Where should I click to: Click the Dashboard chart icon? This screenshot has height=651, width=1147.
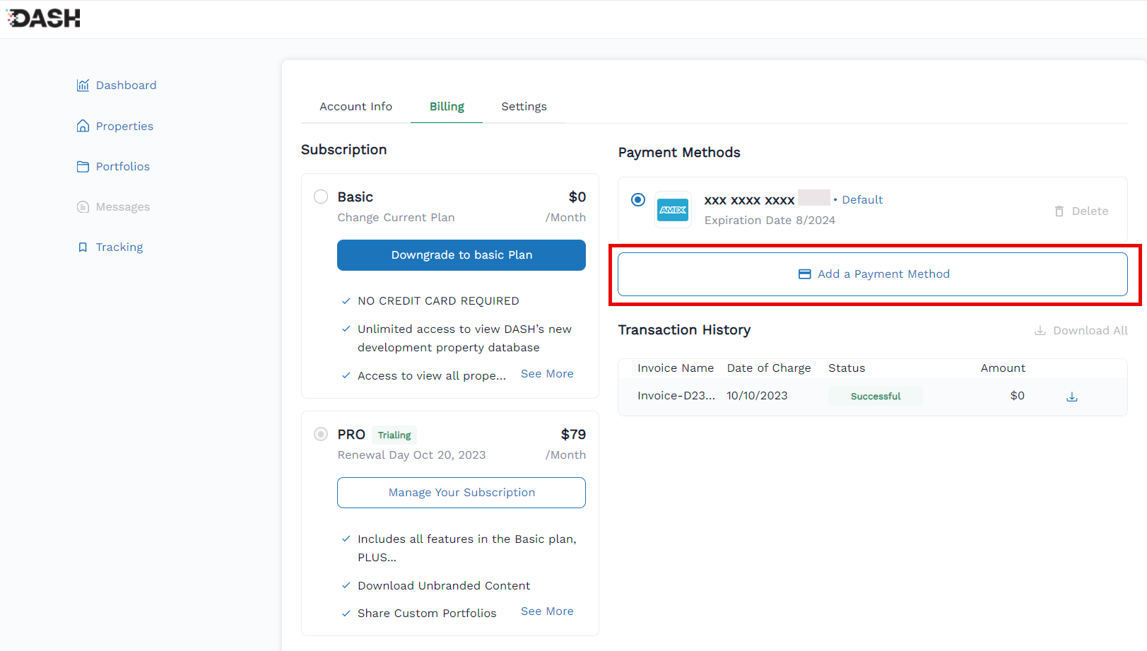coord(83,86)
